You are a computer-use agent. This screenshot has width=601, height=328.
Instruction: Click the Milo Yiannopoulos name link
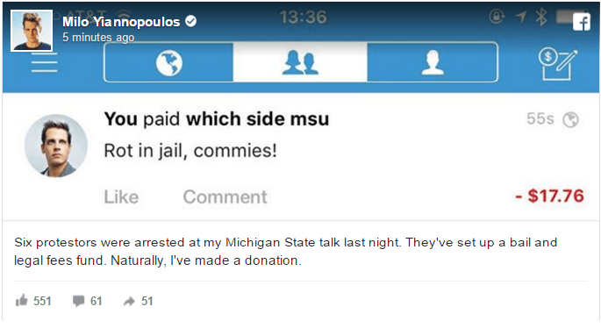pyautogui.click(x=121, y=22)
